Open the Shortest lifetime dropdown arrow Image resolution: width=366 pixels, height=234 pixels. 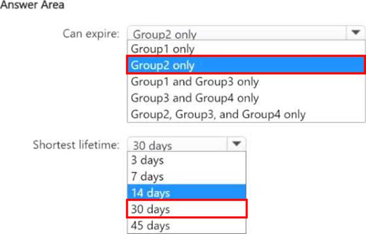pos(236,144)
